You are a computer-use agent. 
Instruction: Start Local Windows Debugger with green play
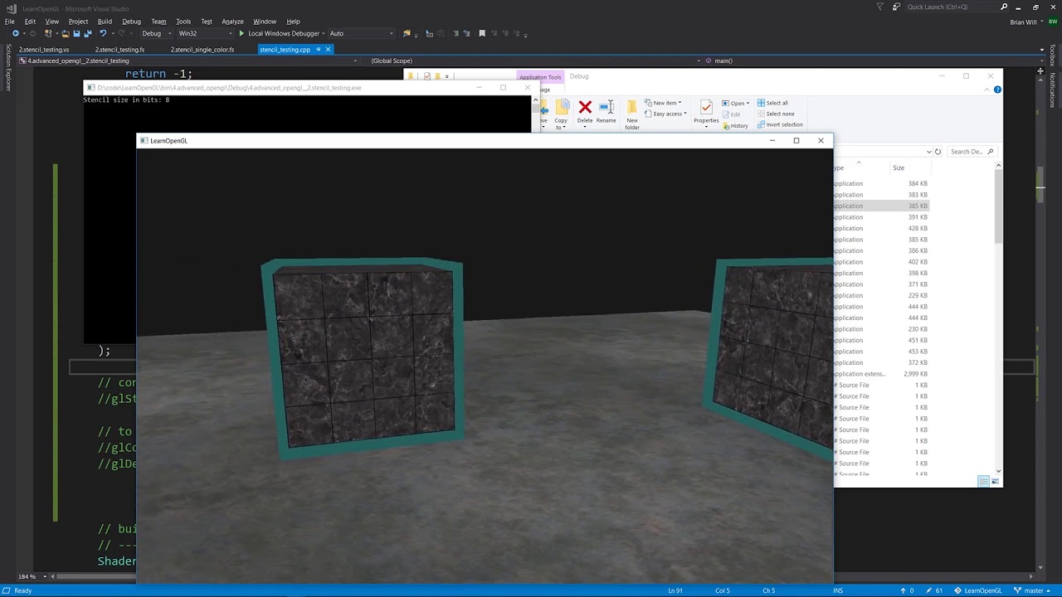[241, 33]
